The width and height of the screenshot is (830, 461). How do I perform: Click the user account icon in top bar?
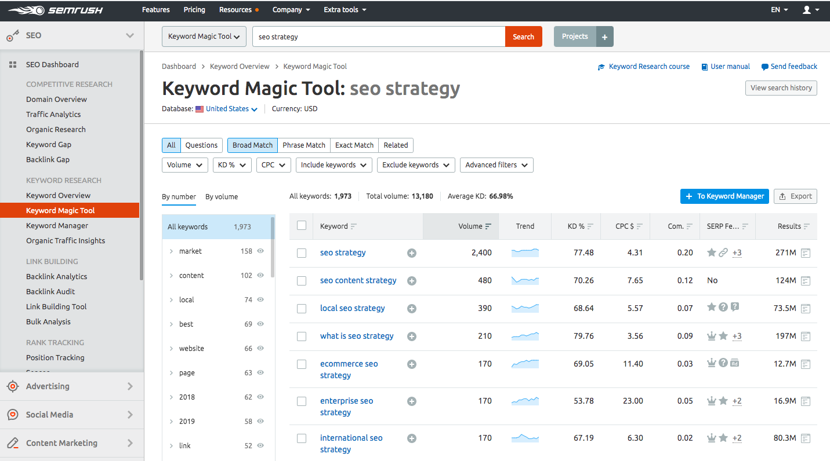[x=806, y=10]
